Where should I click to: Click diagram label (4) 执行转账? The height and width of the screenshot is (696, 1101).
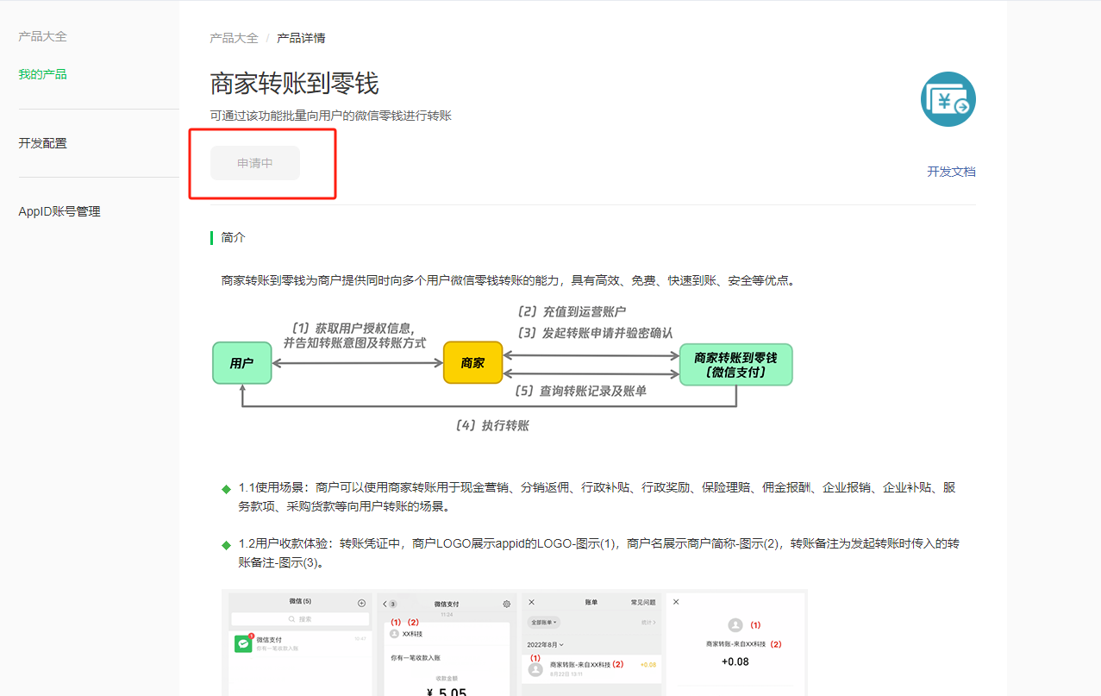491,425
